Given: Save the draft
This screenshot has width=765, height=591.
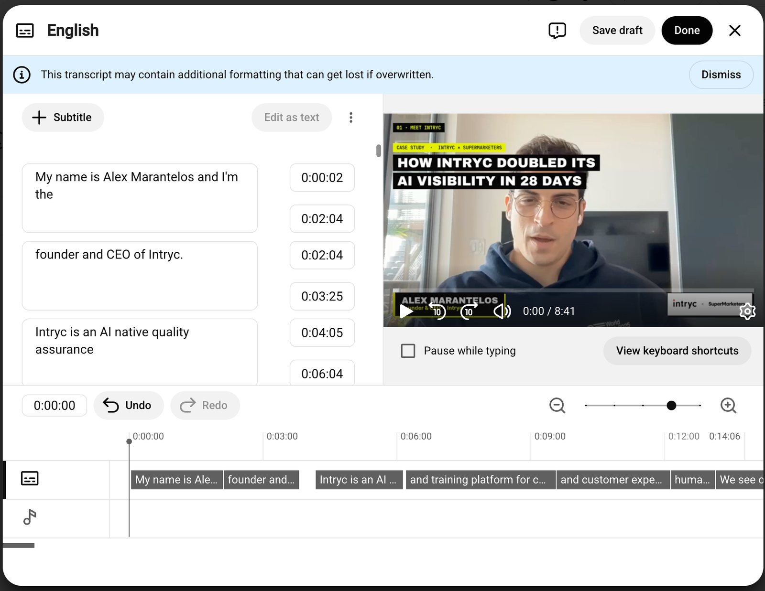Looking at the screenshot, I should pos(617,31).
